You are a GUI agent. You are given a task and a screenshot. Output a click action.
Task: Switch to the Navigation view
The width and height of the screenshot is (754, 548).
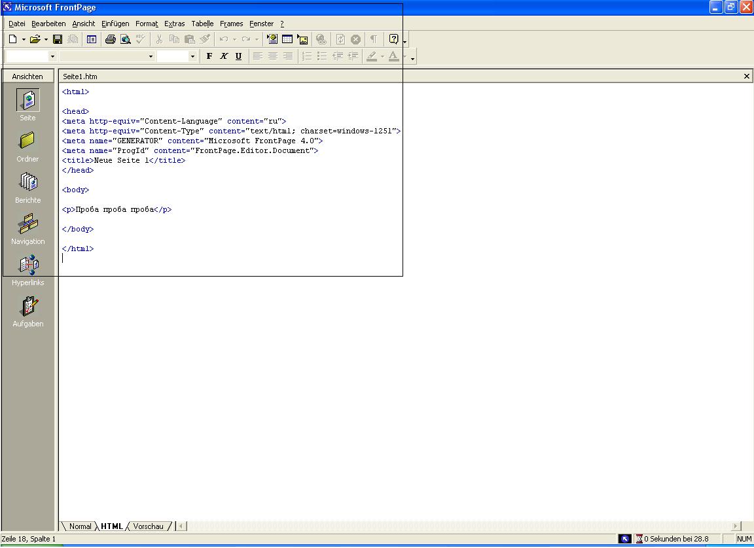[x=28, y=230]
